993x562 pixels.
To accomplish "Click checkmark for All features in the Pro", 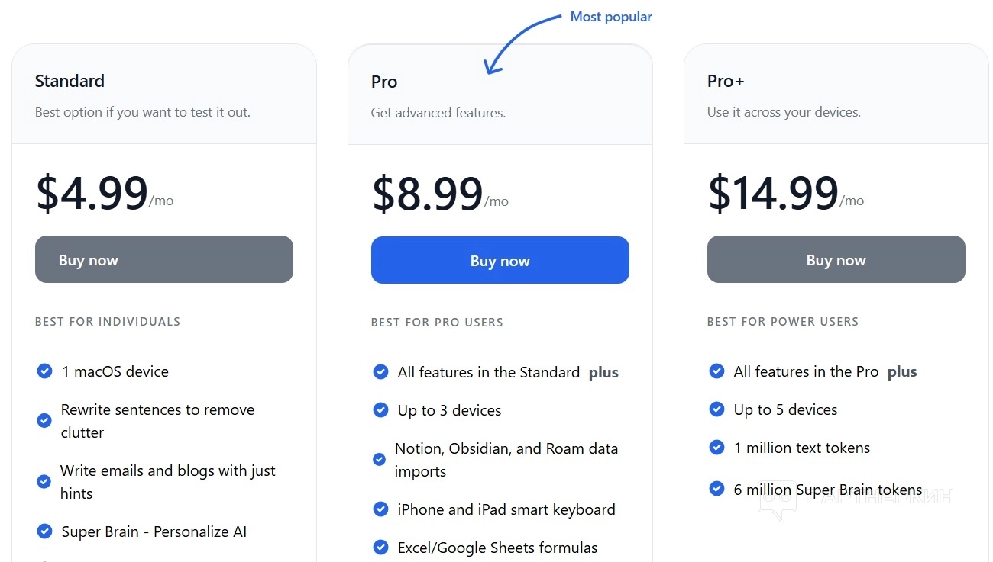I will coord(716,371).
